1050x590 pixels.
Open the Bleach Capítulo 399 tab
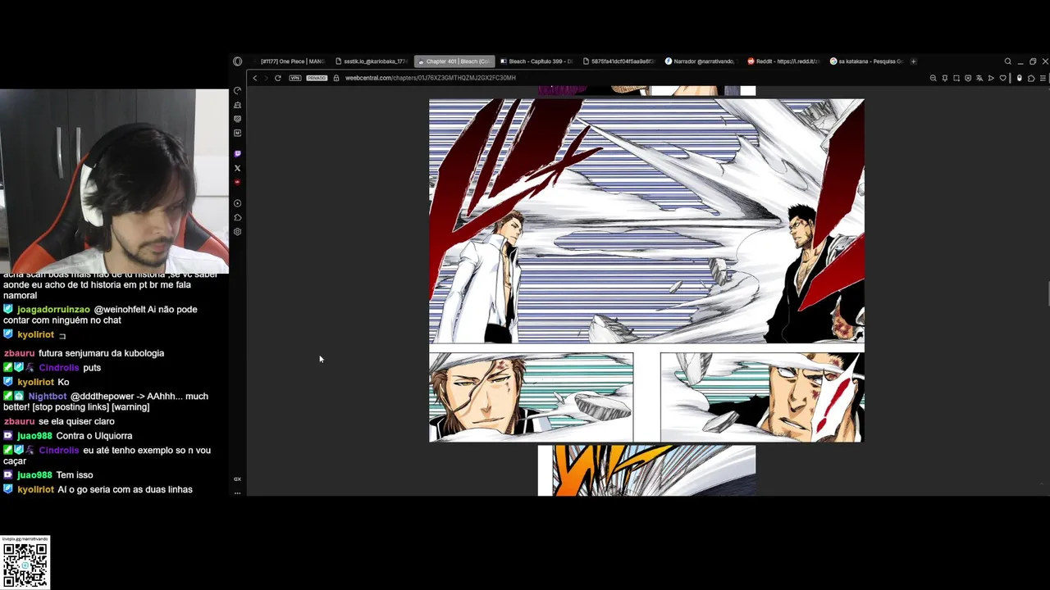[x=536, y=61]
